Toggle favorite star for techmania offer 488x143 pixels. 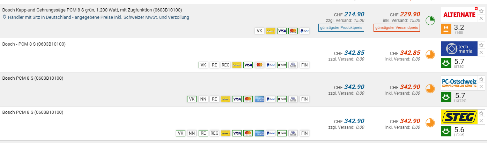[x=481, y=45]
